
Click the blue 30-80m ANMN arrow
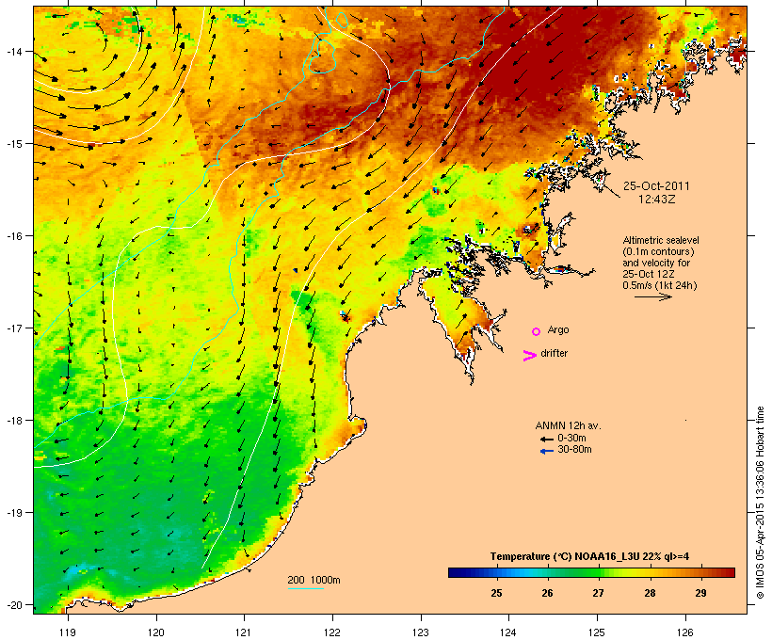pos(546,451)
